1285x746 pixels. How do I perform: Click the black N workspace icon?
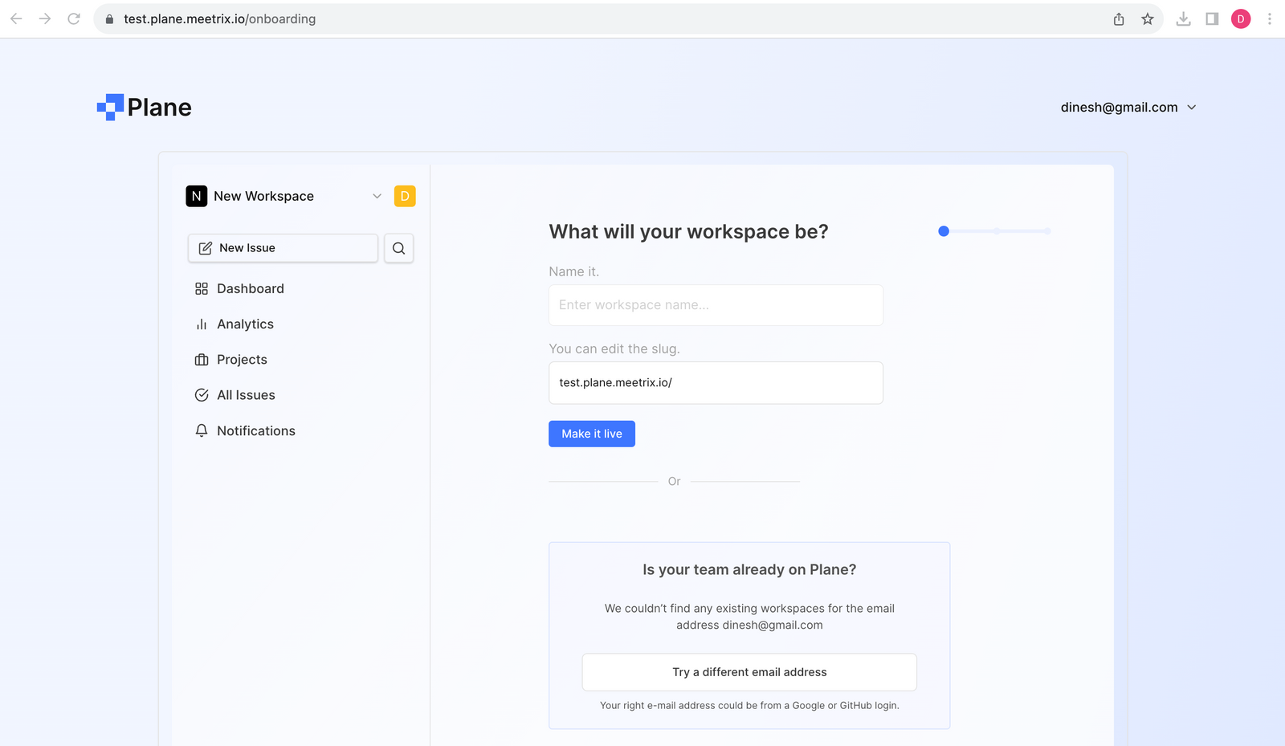(x=197, y=196)
